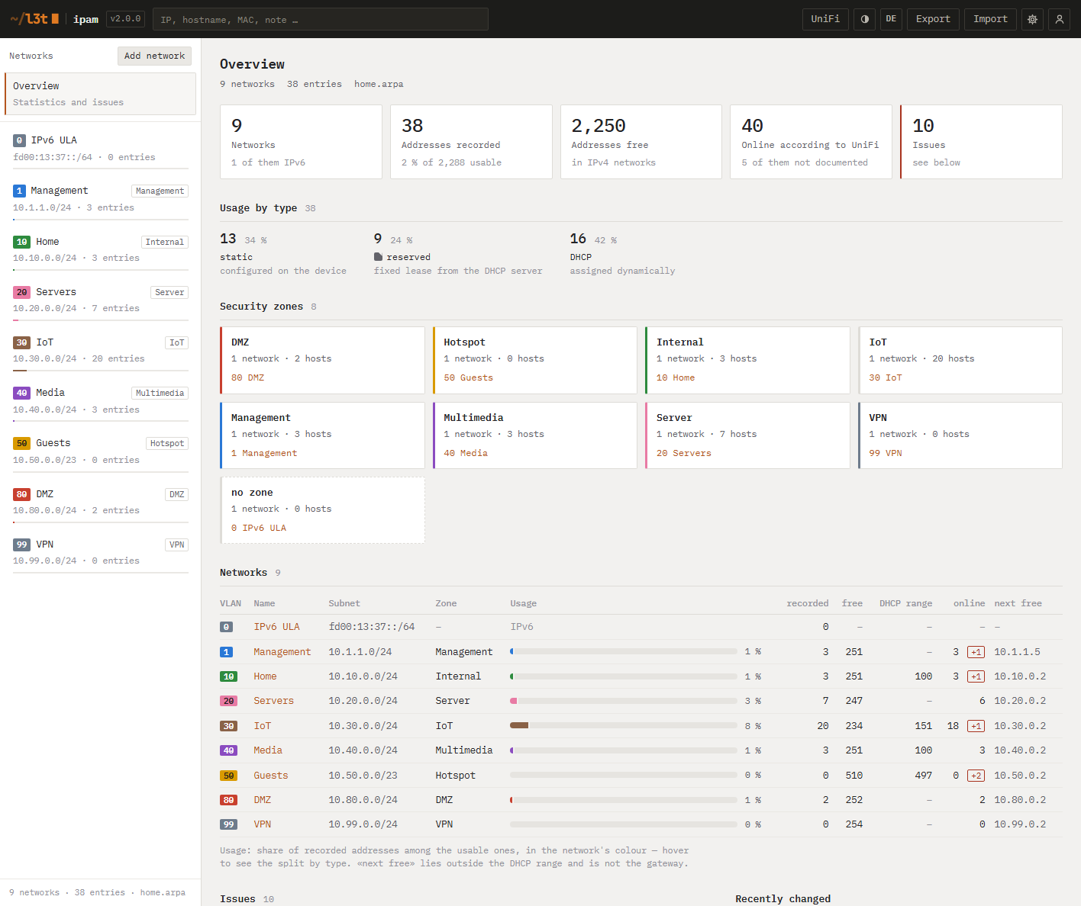Click the +1 undocumented badge in Management row
The image size is (1081, 906).
[x=976, y=652]
